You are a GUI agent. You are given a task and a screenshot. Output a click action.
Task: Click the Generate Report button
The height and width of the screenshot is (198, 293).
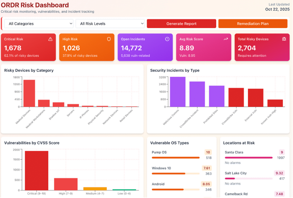[x=181, y=24]
